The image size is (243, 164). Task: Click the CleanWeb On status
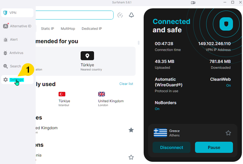tap(228, 86)
